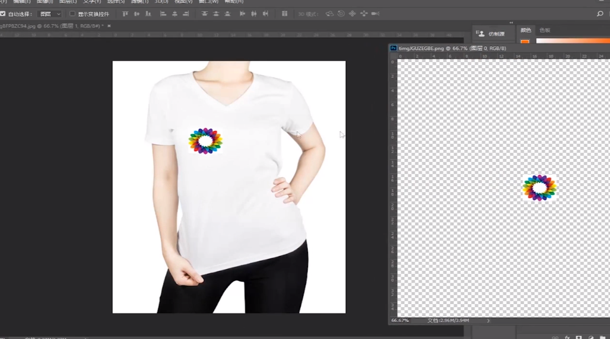Click the Align vertical centers icon

136,14
